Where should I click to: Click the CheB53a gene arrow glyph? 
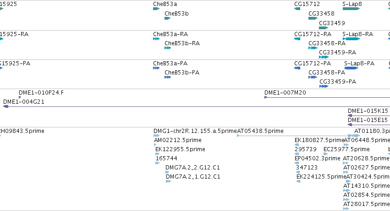point(156,9)
